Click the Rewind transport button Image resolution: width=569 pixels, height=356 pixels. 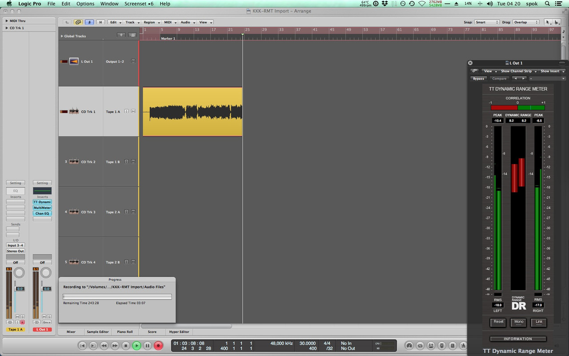pos(104,345)
